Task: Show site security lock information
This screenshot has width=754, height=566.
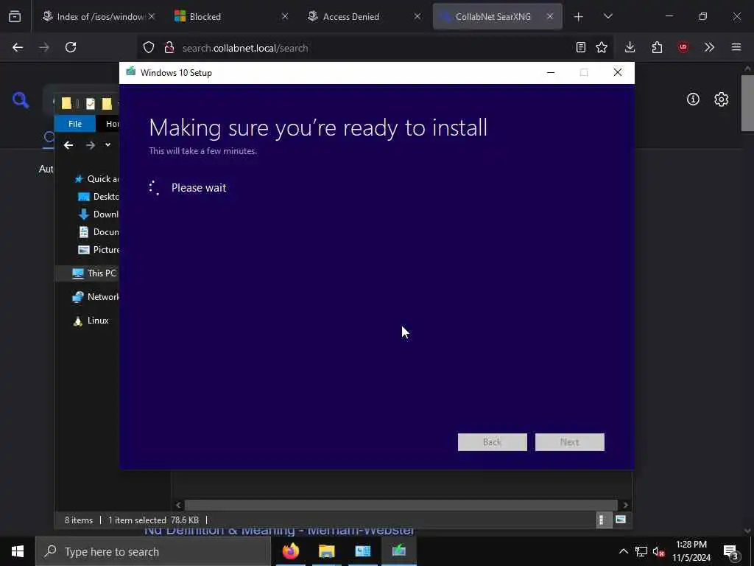Action: (169, 48)
